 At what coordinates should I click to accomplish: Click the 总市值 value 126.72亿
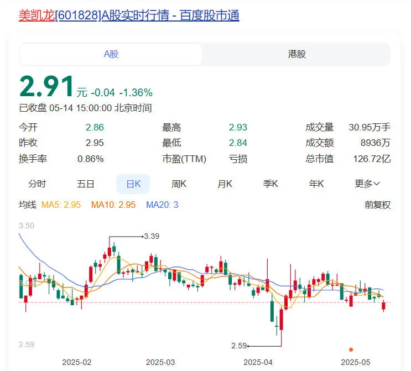pos(372,159)
